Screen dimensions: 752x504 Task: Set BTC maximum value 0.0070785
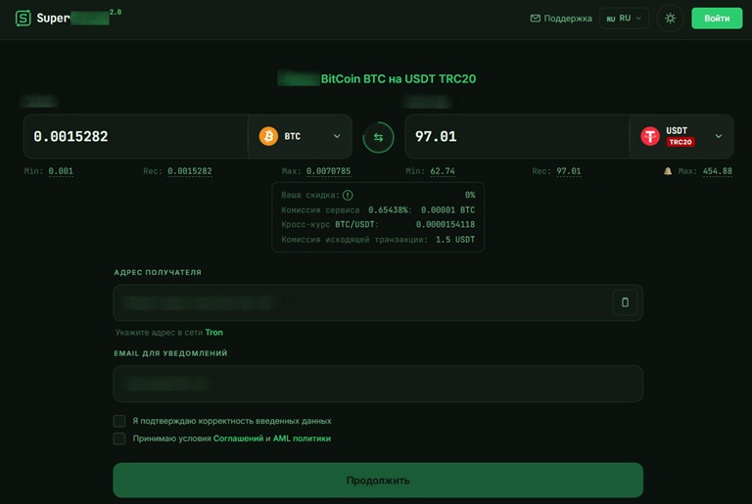click(328, 171)
